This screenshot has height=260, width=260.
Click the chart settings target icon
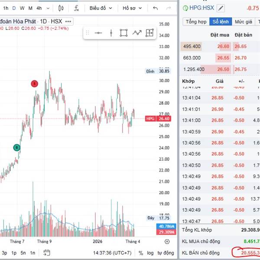(x=167, y=242)
